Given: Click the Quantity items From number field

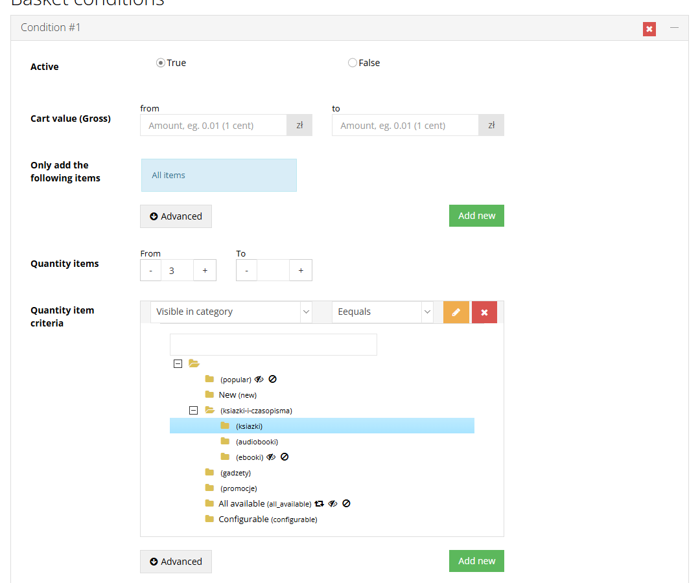Looking at the screenshot, I should pyautogui.click(x=177, y=270).
